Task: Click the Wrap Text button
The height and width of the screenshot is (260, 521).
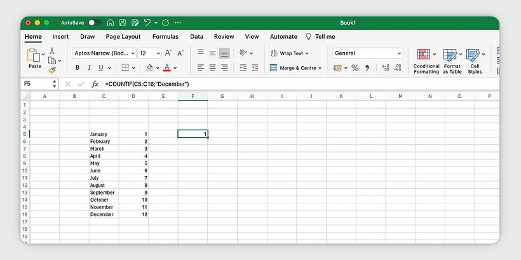Action: pyautogui.click(x=289, y=53)
